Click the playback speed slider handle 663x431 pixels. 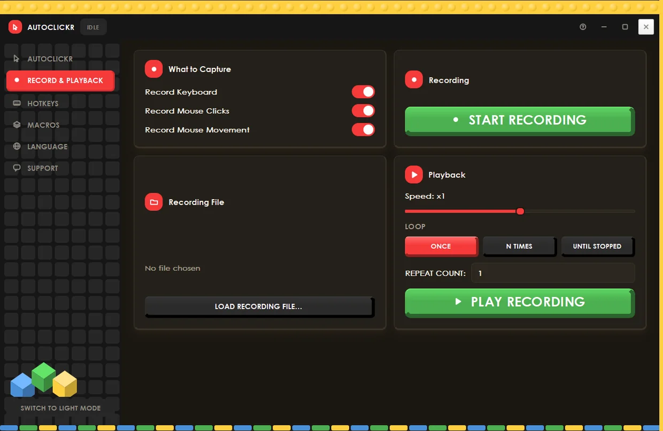click(520, 211)
